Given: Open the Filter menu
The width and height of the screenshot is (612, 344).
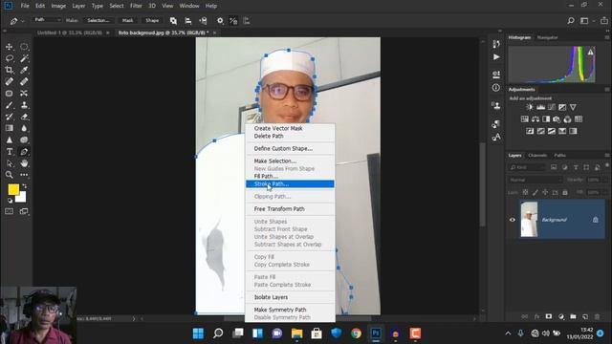Looking at the screenshot, I should click(136, 6).
